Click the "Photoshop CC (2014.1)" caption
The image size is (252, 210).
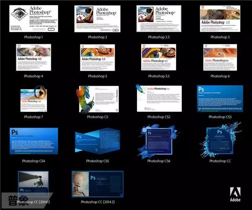33,202
